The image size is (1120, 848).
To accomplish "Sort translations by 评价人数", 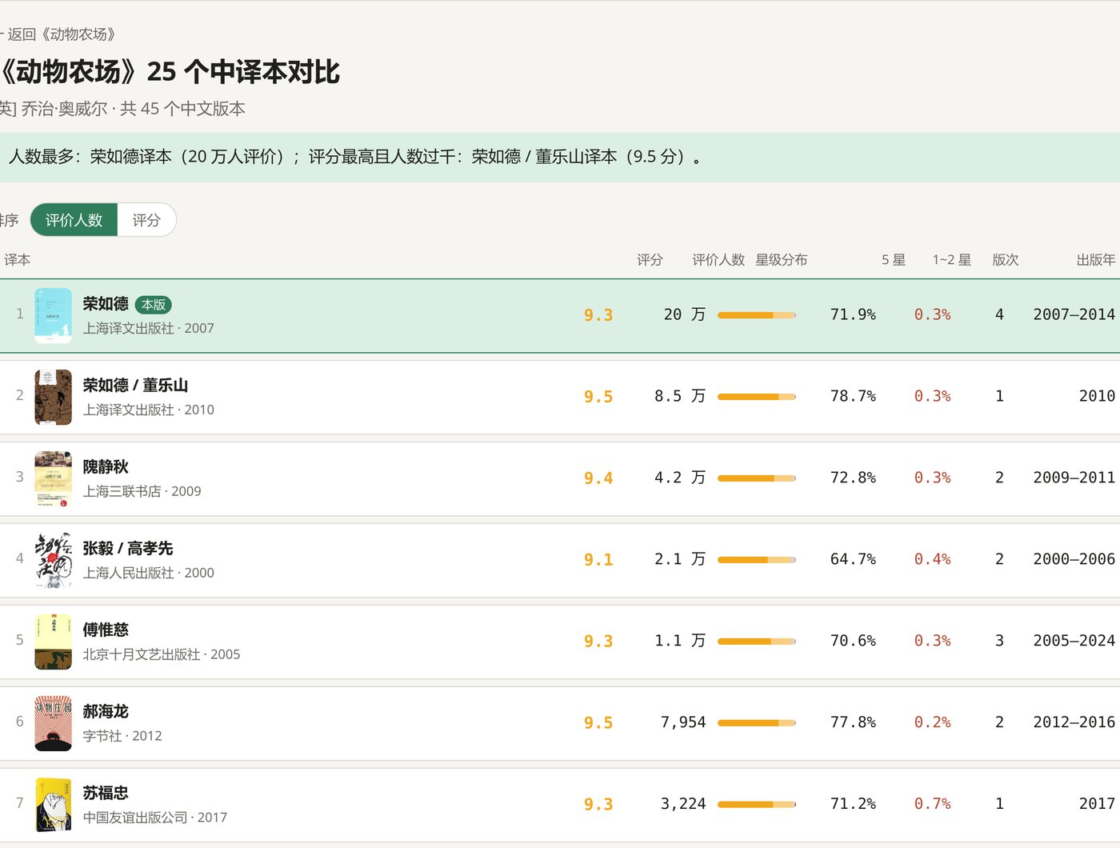I will 74,220.
